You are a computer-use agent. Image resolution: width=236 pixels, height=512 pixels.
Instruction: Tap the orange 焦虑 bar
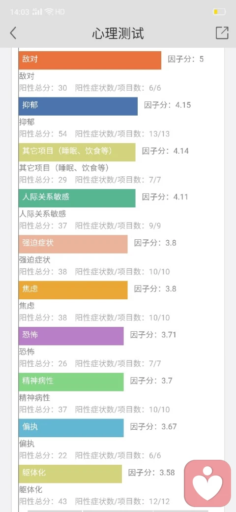pyautogui.click(x=73, y=290)
